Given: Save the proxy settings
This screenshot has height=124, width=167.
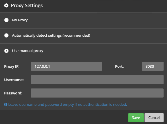Looking at the screenshot, I should pos(136,117).
